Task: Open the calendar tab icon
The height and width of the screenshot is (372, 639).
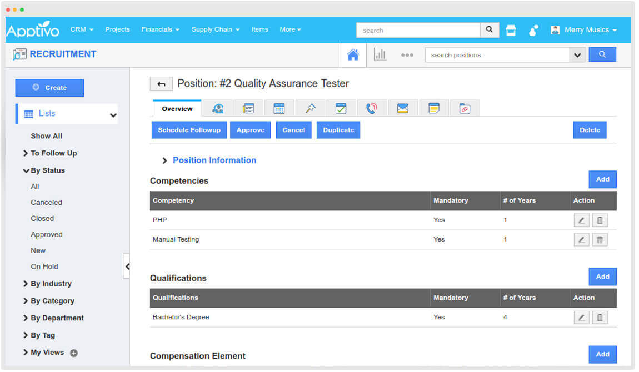Action: pos(279,109)
